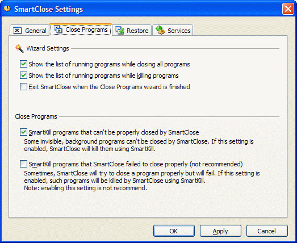Close the SmartClose Settings window
Viewport: 297px width, 243px height.
[288, 9]
